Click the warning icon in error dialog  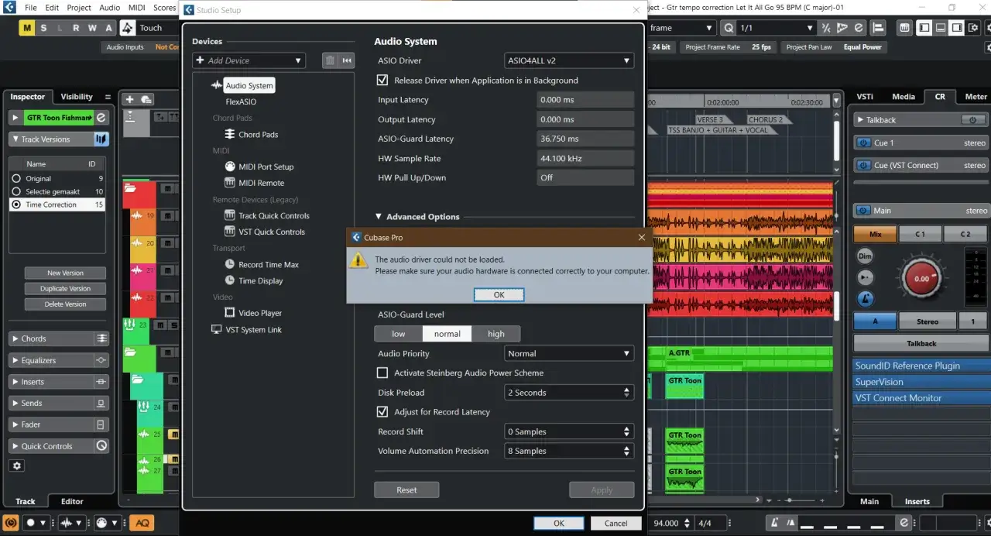358,259
